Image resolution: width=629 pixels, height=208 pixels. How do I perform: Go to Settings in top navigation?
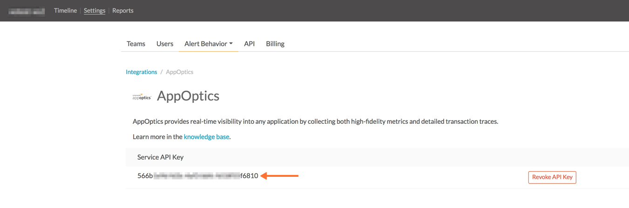[x=95, y=10]
